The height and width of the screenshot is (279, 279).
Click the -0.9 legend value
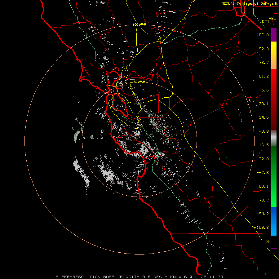(x=264, y=131)
